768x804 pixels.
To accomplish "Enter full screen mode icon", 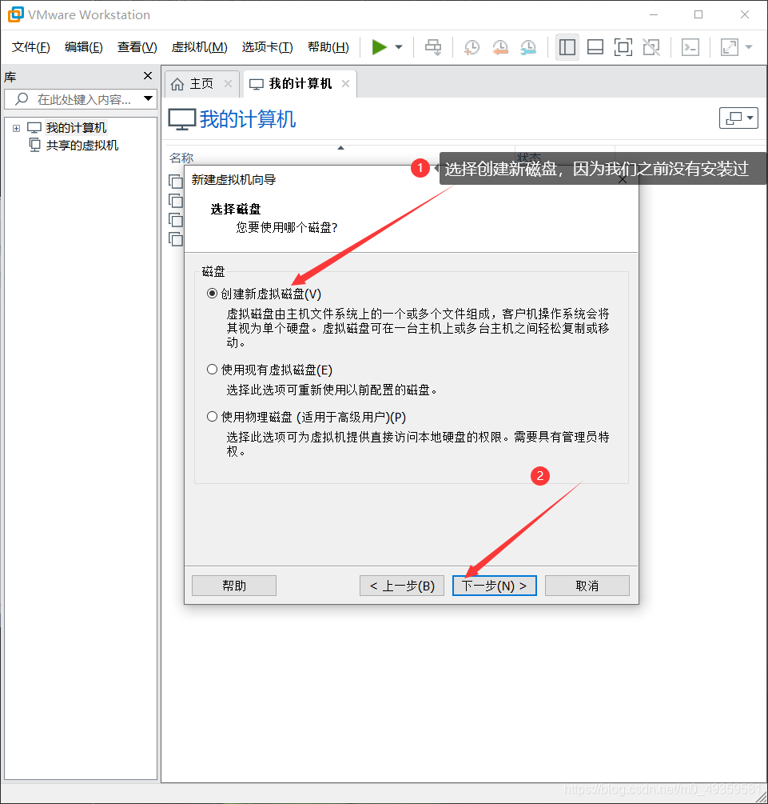I will pyautogui.click(x=623, y=47).
